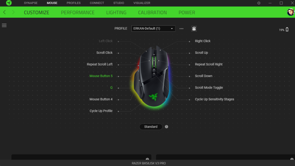Switch to MOUSE tab
Viewport: 295px width, 166px height.
click(52, 3)
